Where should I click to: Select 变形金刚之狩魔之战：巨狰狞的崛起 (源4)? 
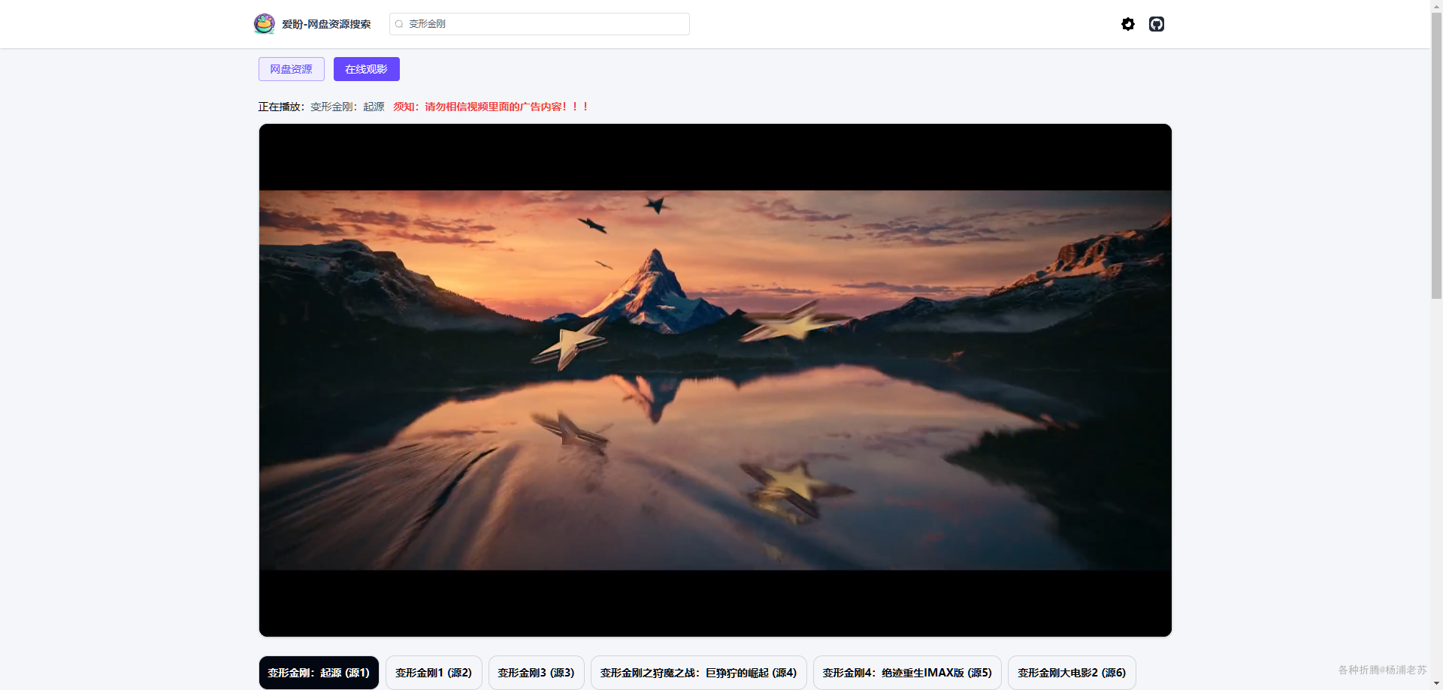pos(698,673)
